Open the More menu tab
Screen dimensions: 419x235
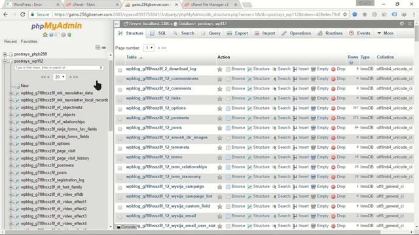pyautogui.click(x=386, y=33)
